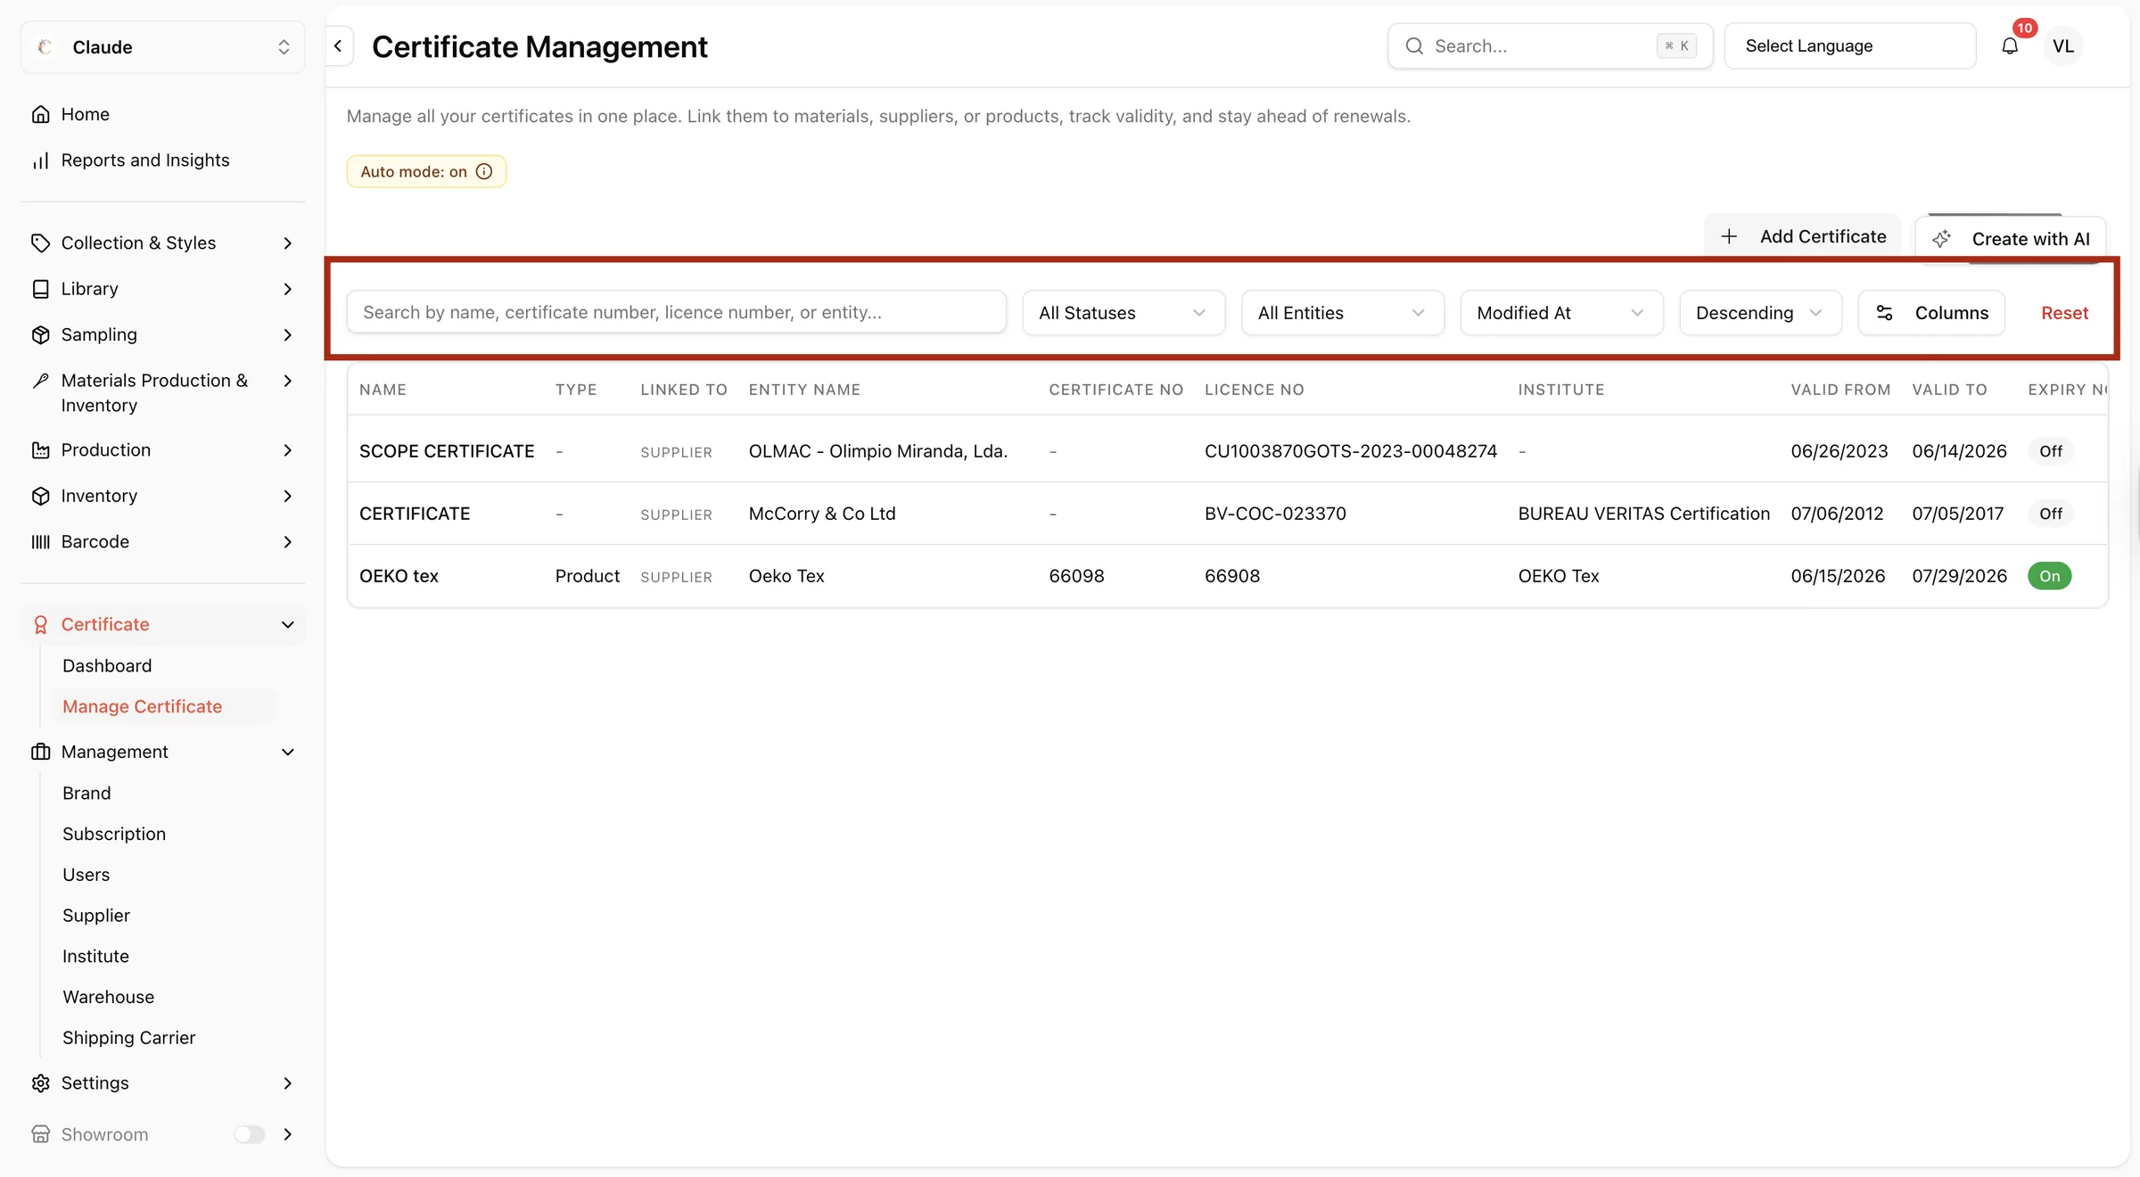Click the Collection & Styles tag icon
The image size is (2140, 1177).
coord(41,243)
